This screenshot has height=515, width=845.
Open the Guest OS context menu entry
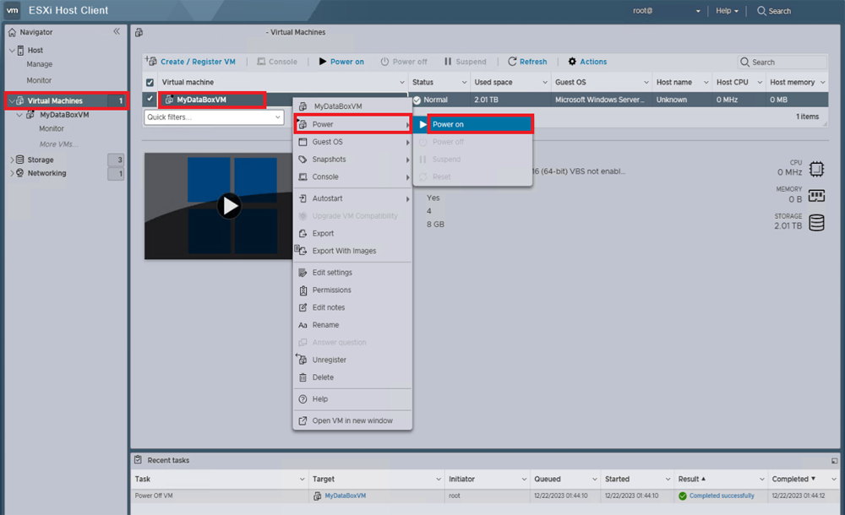352,142
